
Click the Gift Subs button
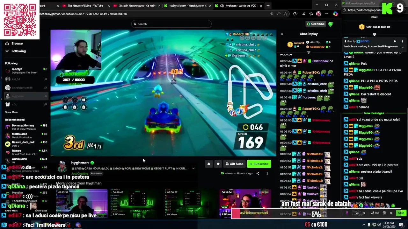(234, 164)
